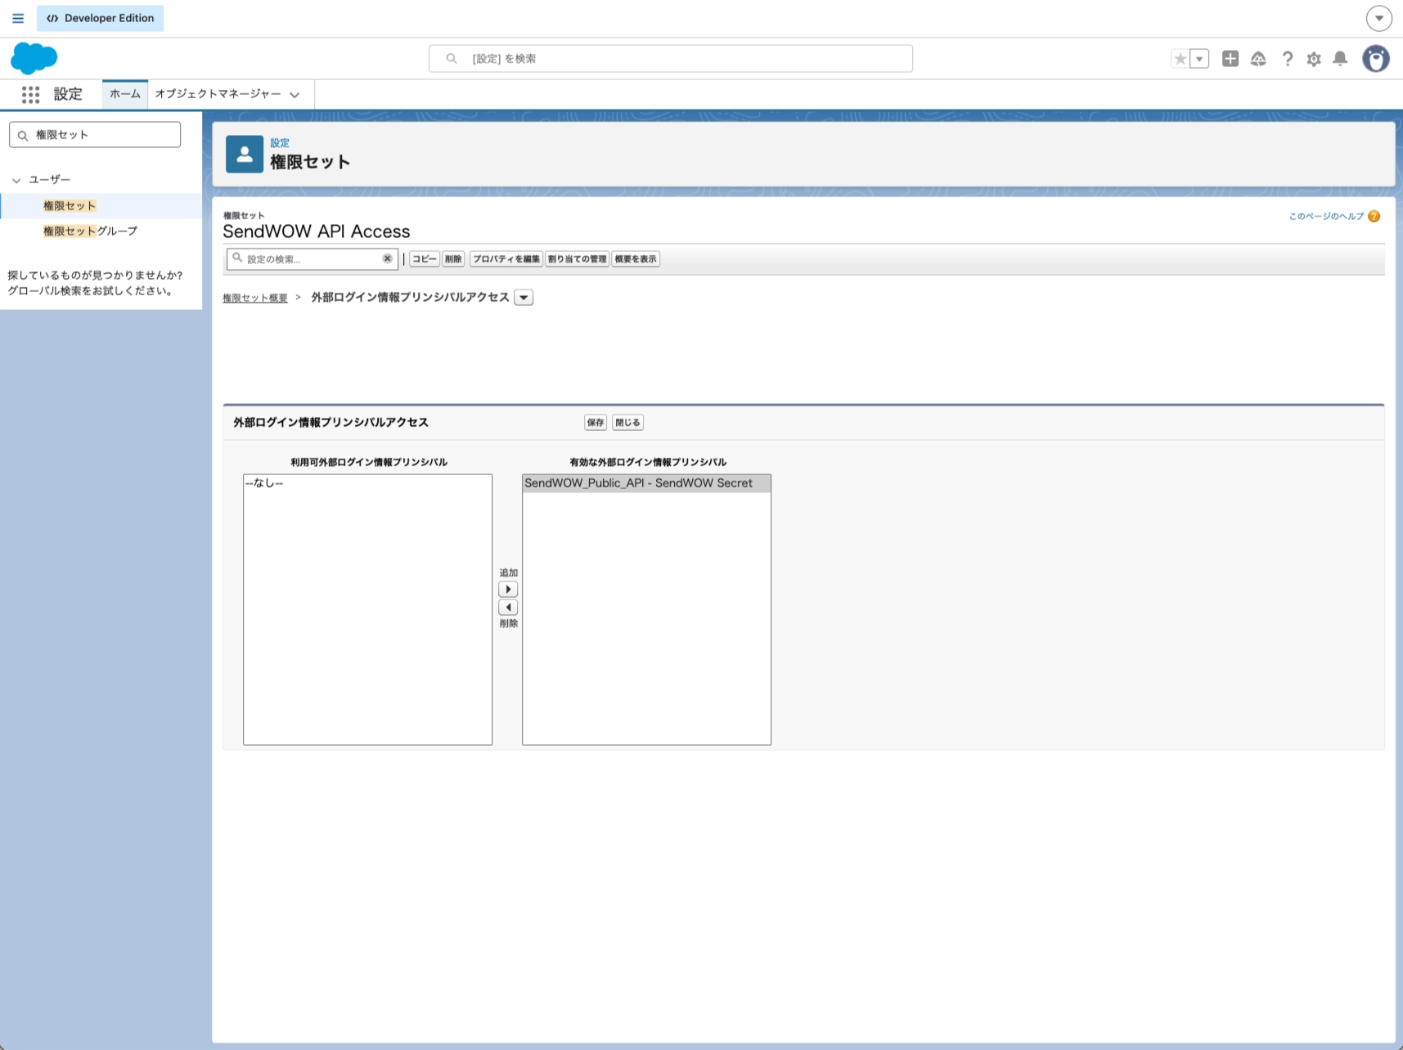The width and height of the screenshot is (1403, 1050).
Task: Open the オブジェクトマネージャー tab
Action: coord(218,94)
